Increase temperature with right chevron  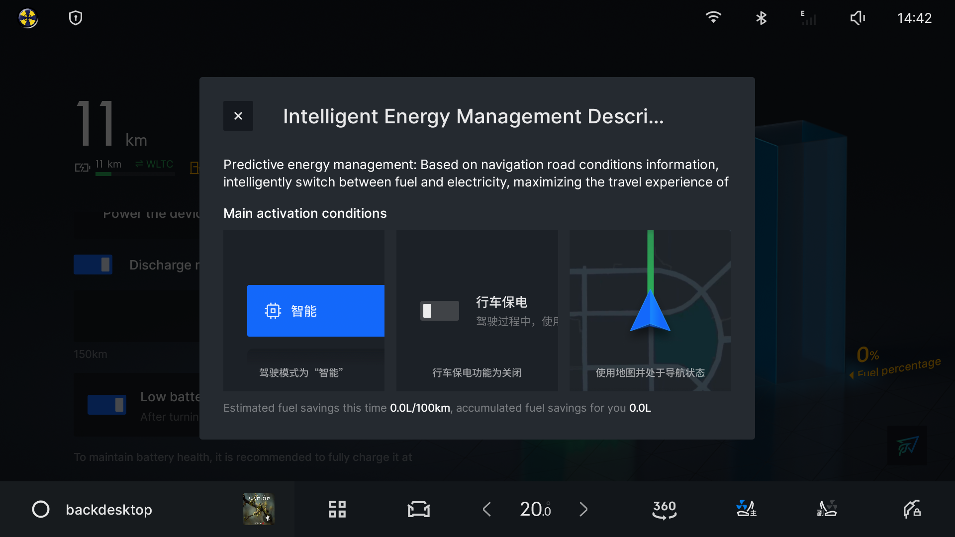click(583, 509)
